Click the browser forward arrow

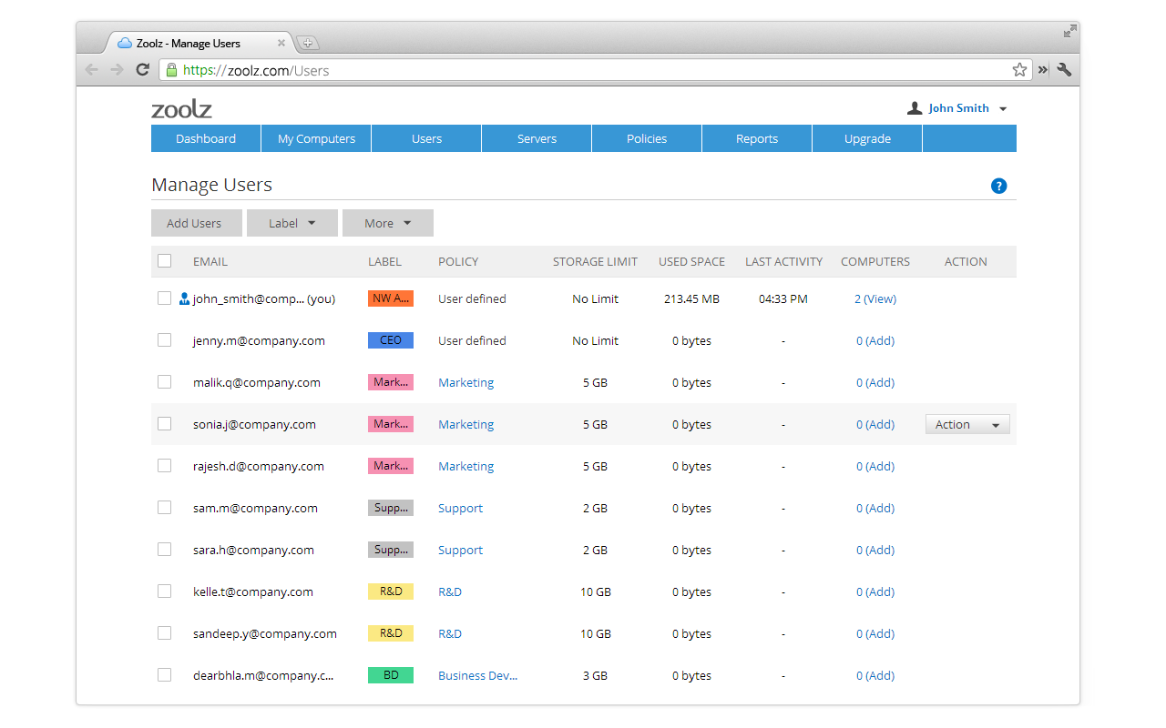click(117, 70)
